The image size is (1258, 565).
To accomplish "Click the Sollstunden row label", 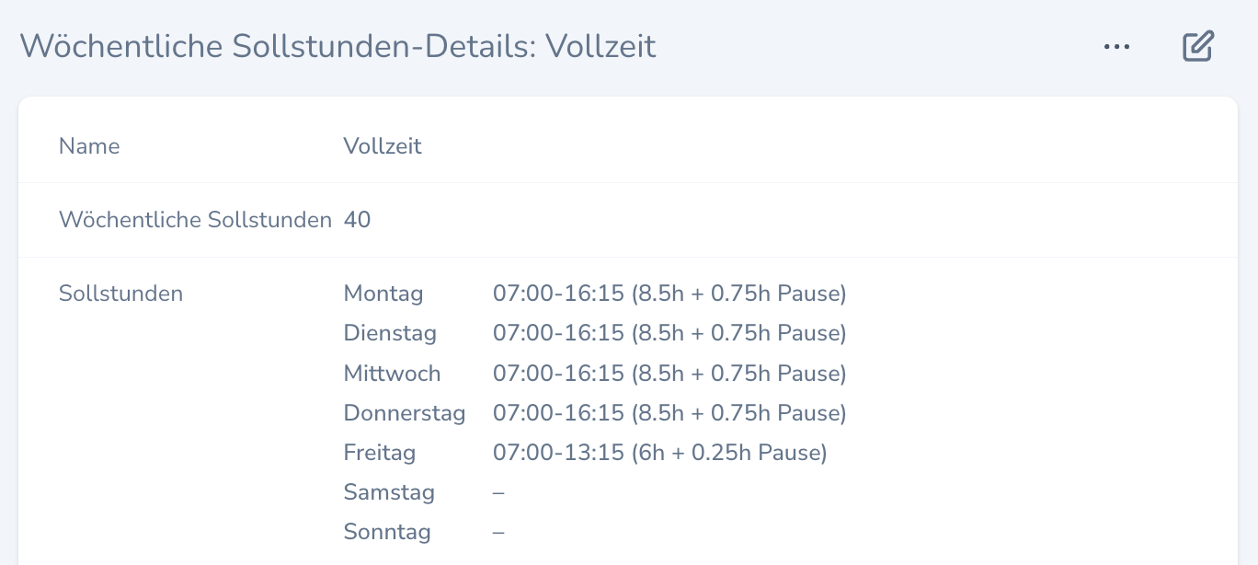I will pos(120,293).
